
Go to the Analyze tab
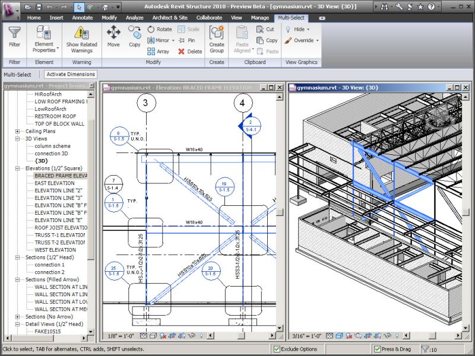point(135,18)
